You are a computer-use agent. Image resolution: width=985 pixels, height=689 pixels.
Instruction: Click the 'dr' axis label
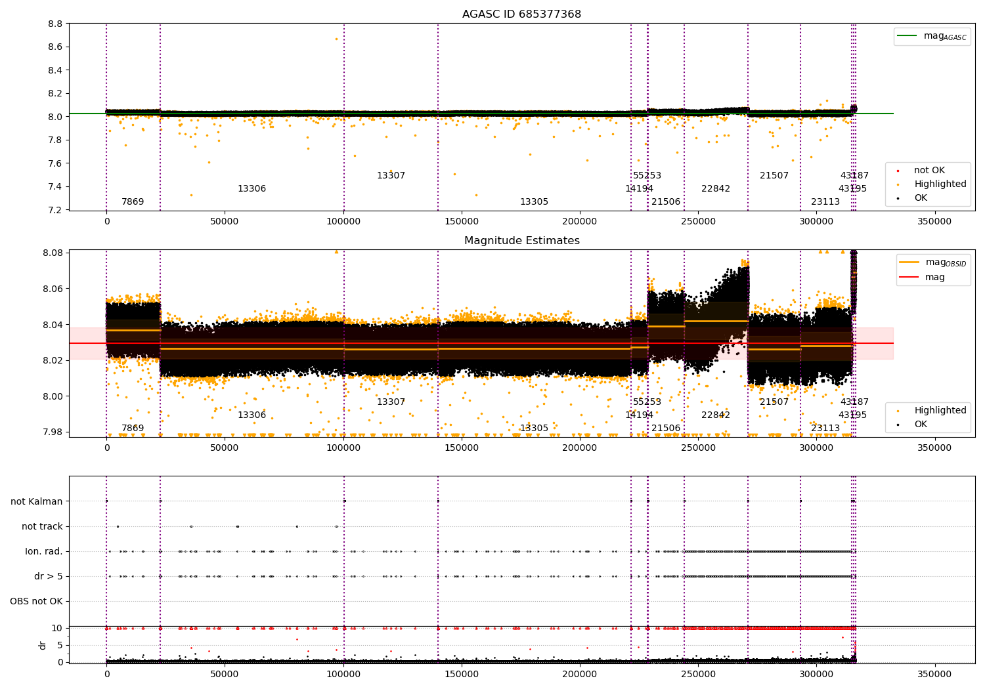[x=43, y=645]
